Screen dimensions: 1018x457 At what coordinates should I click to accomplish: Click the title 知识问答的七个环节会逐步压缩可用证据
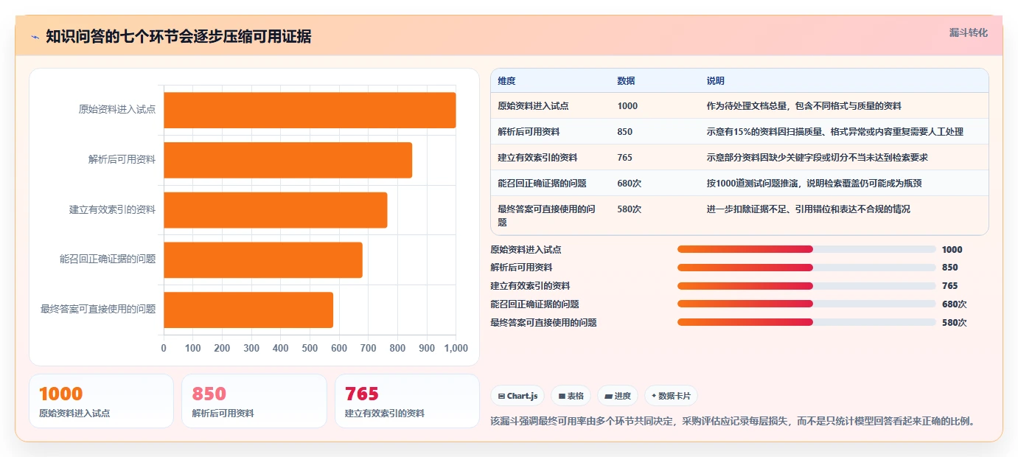tap(178, 37)
